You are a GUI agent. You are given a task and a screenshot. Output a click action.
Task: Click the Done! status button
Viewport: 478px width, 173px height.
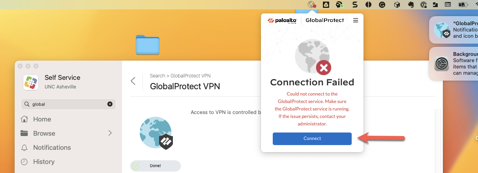(156, 166)
